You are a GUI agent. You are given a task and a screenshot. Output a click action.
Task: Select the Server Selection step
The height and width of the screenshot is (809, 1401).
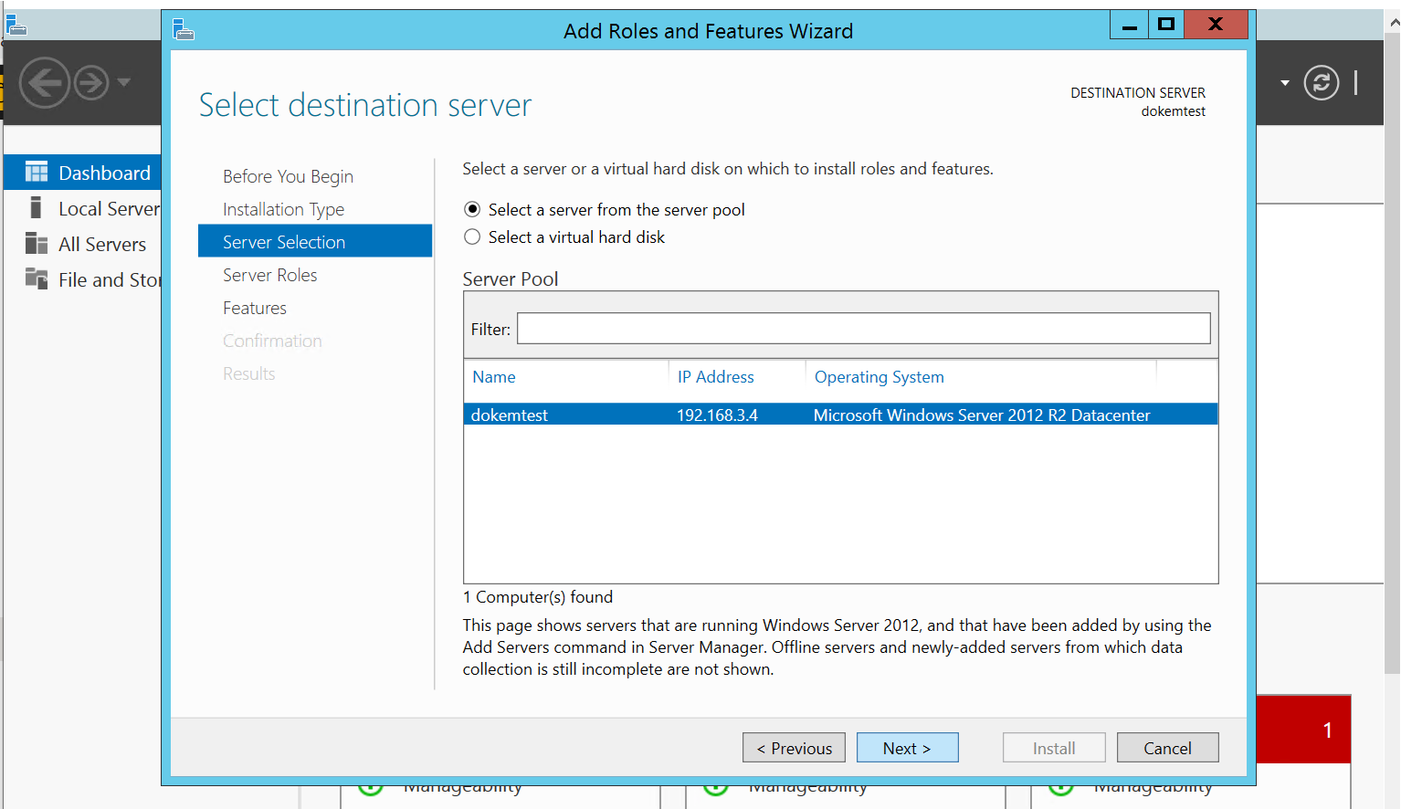315,241
